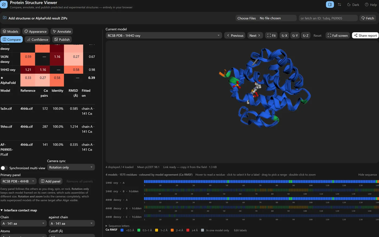
Task: Enter Full screen mode
Action: pos(338,35)
